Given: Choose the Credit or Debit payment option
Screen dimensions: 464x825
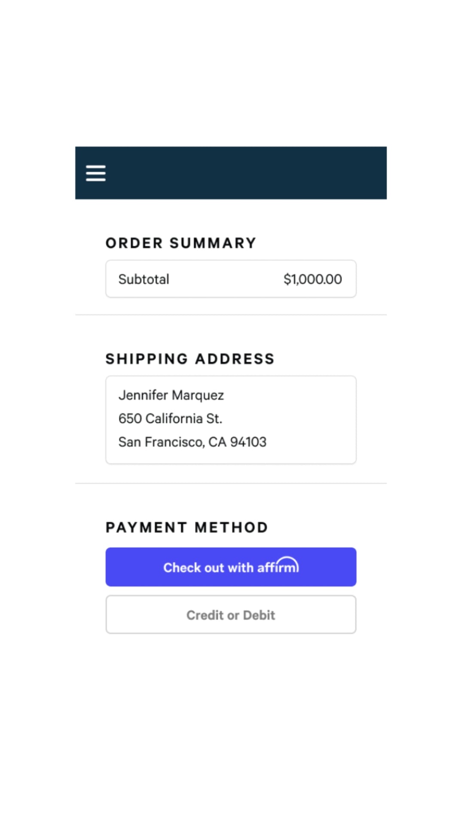Looking at the screenshot, I should pos(231,614).
